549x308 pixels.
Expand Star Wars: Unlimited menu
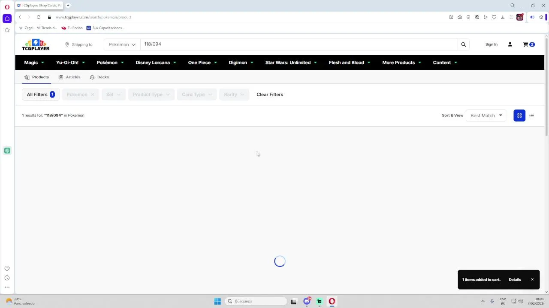pos(291,62)
